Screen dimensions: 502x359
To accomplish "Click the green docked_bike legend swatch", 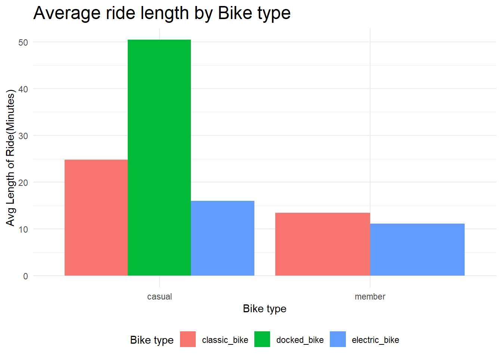I will tap(262, 339).
